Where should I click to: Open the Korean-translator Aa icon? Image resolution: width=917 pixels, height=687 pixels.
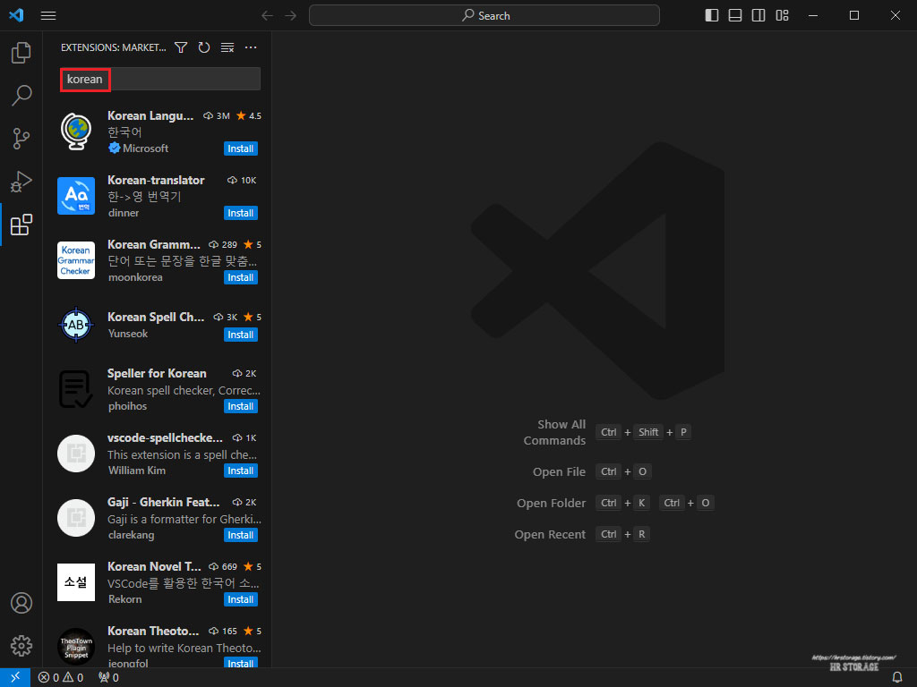[x=76, y=196]
